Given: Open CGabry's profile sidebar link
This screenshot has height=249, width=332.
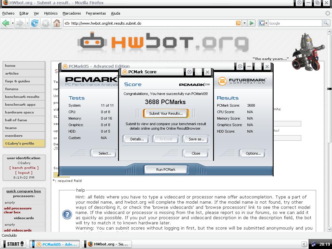Looking at the screenshot, I should (x=24, y=144).
